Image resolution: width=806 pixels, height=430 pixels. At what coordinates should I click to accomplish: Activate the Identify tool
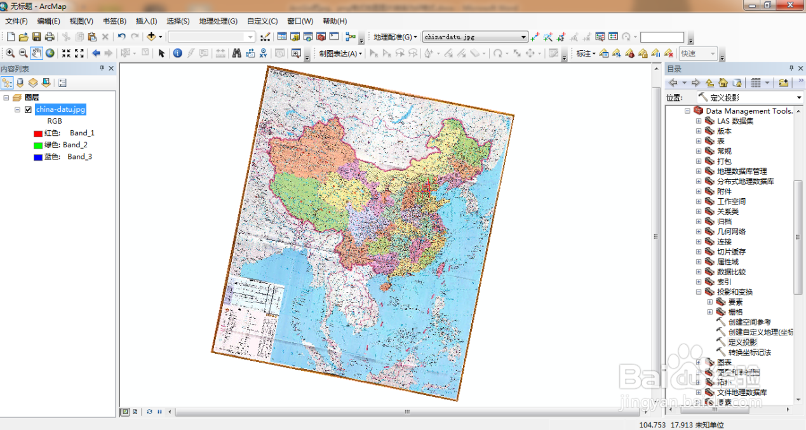tap(177, 53)
